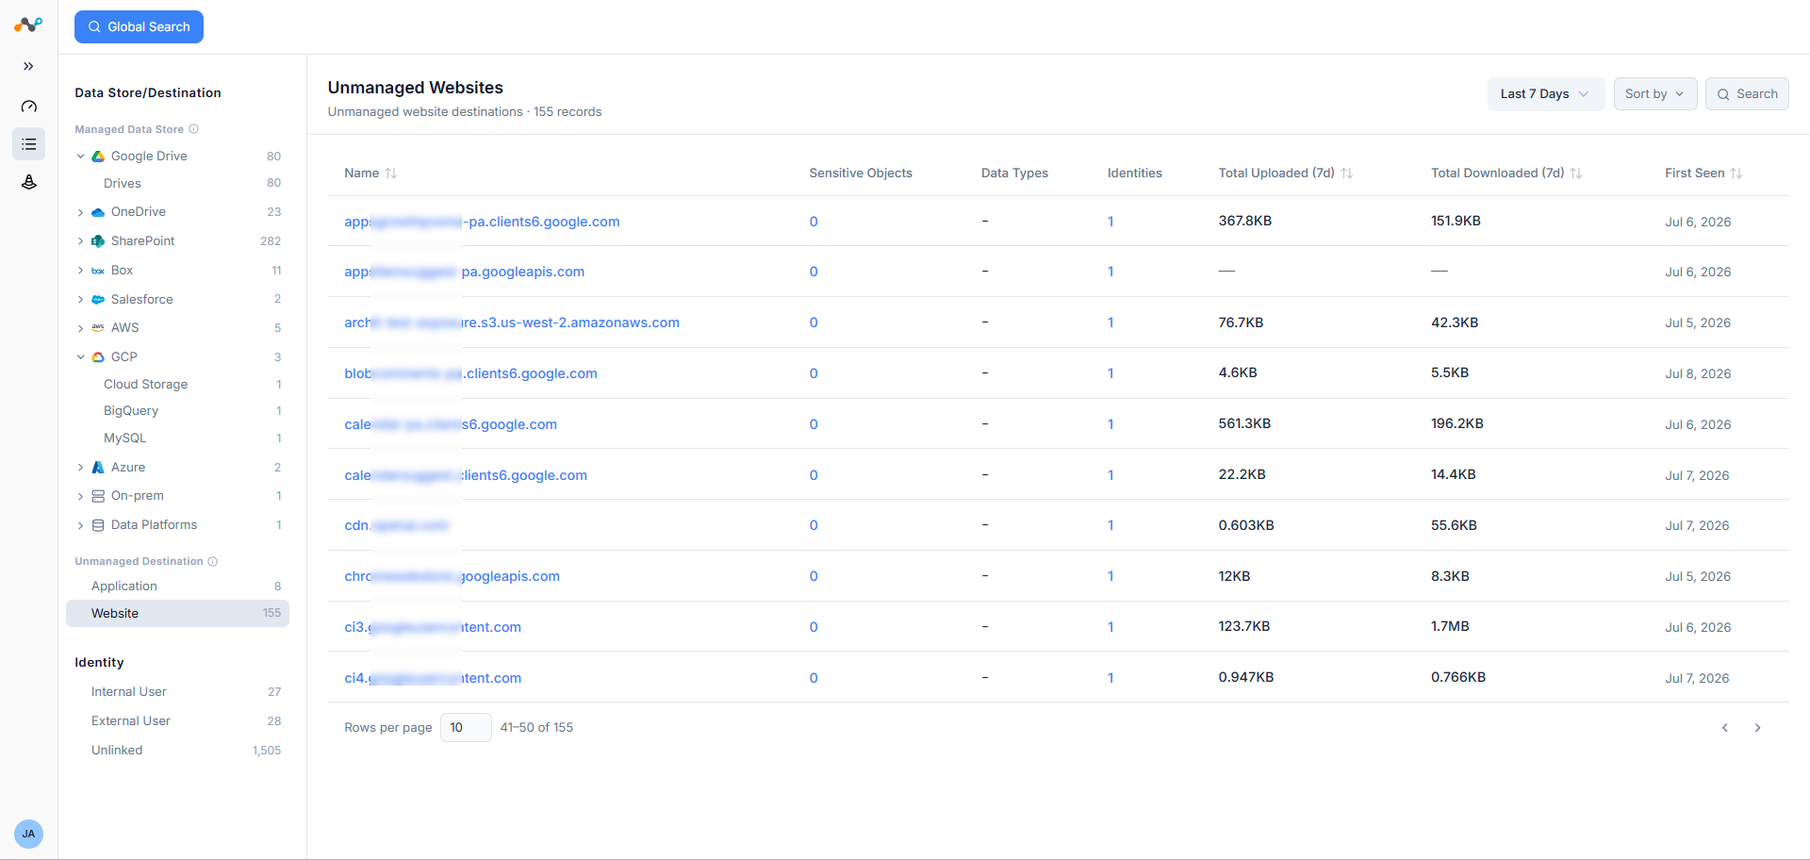1810x860 pixels.
Task: Click the On-prem server icon
Action: tap(98, 496)
